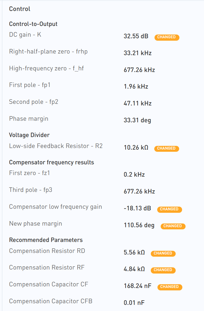The image size is (204, 311).
Task: Click the Compensation Capacitor CFB 0.01 nF value
Action: (x=134, y=303)
